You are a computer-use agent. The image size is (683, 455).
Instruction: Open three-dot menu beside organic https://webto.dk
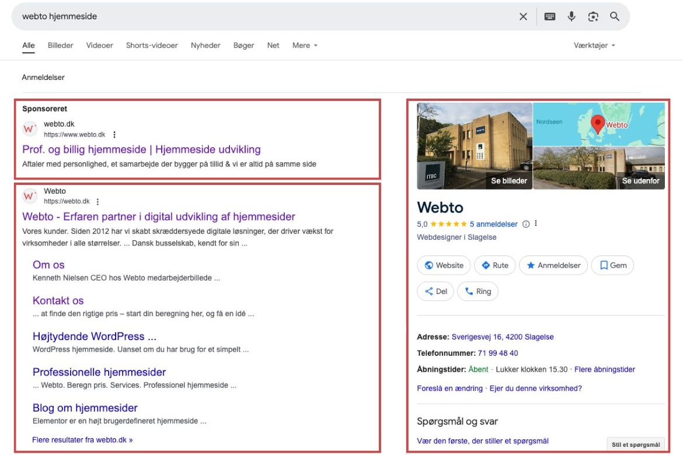[x=97, y=202]
